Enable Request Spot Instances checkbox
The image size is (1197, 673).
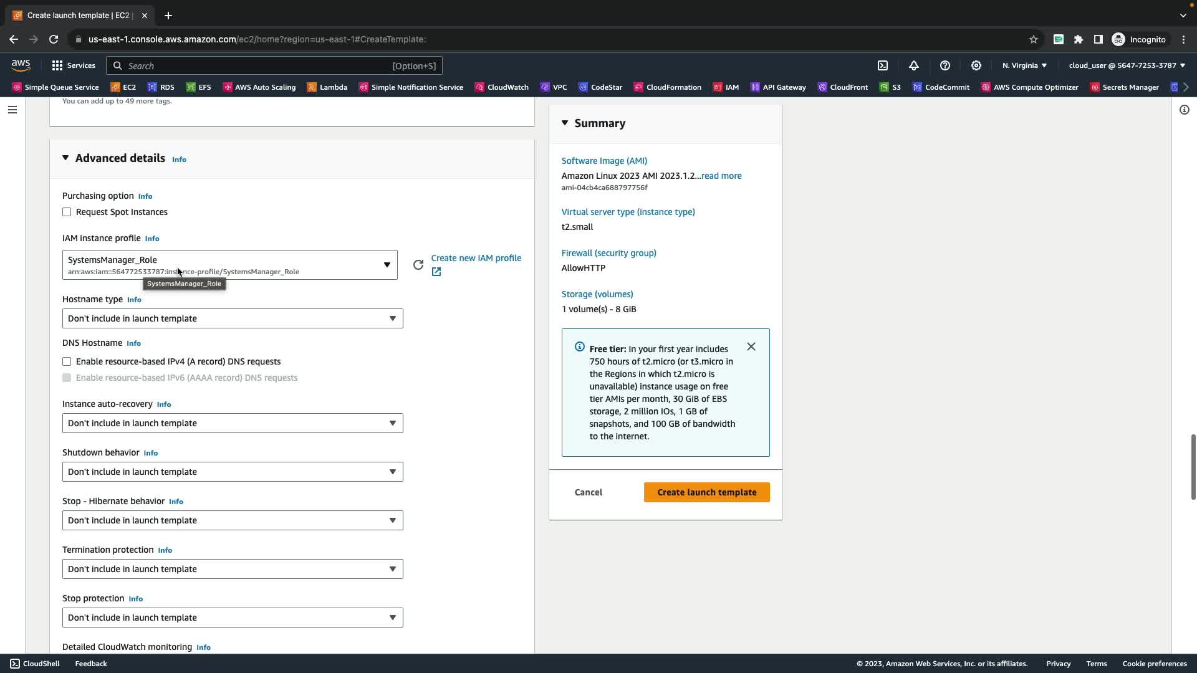point(67,212)
